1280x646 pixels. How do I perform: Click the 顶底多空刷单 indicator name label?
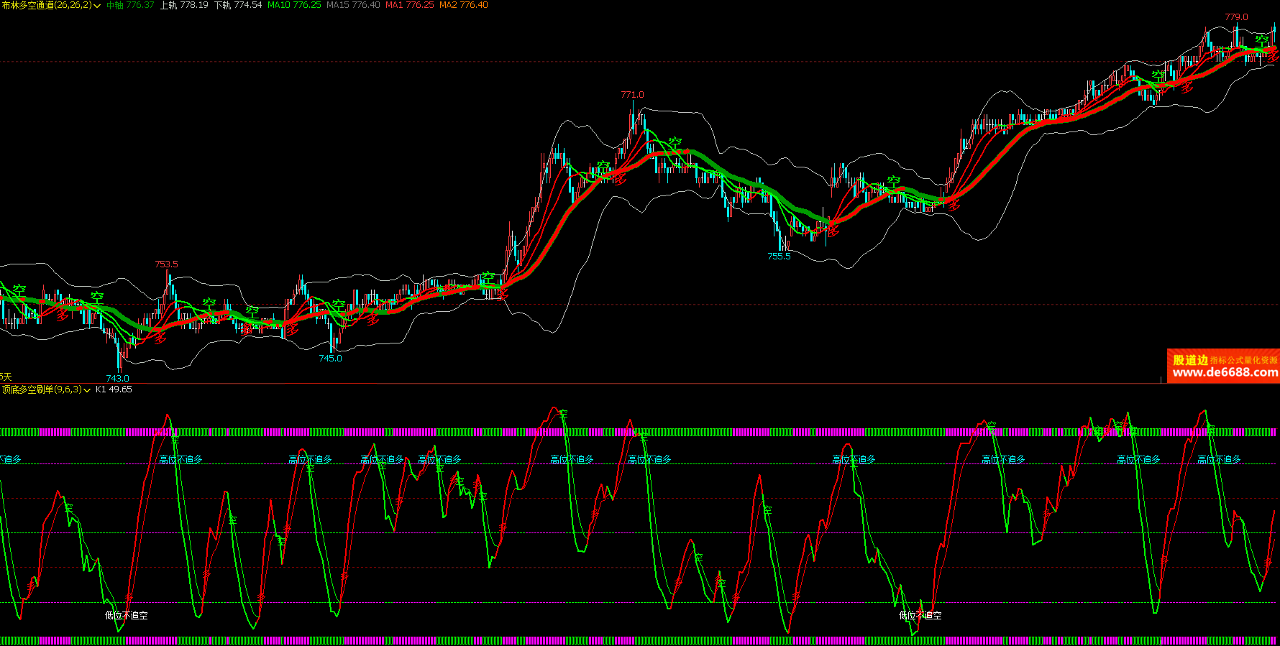click(x=42, y=389)
